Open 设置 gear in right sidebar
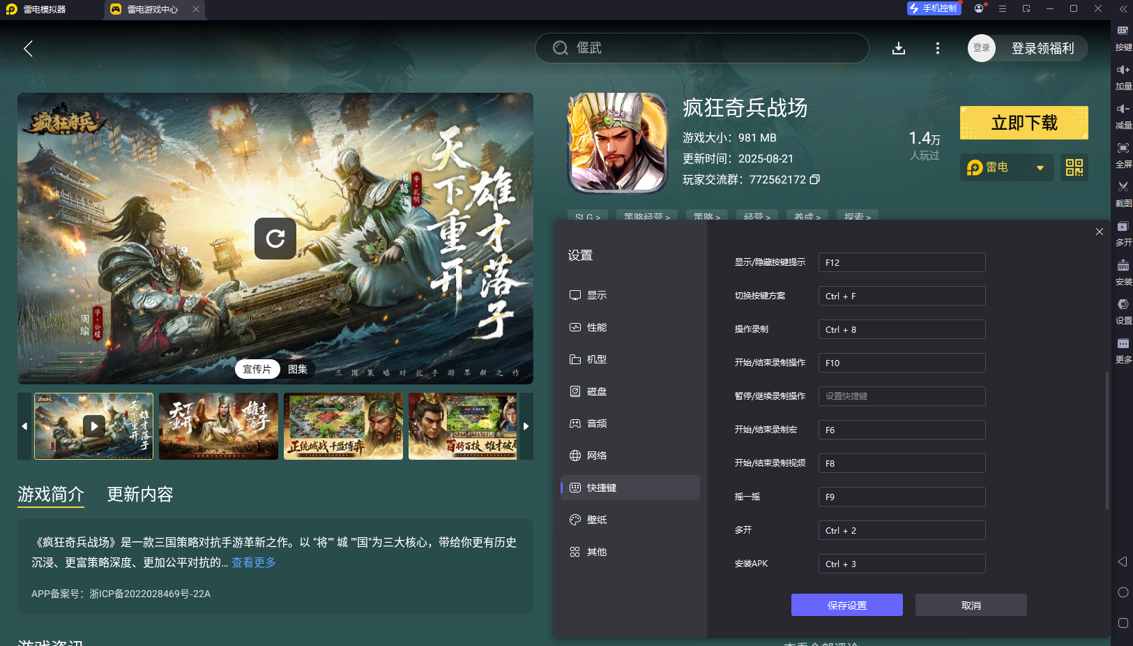 [x=1123, y=312]
